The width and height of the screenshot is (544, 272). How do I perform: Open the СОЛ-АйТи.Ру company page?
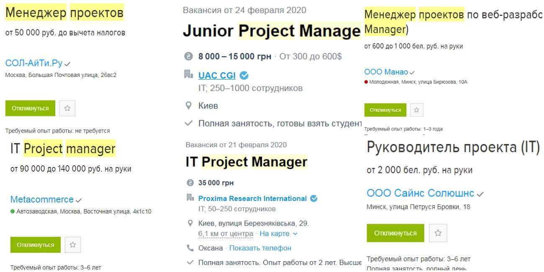(x=34, y=63)
